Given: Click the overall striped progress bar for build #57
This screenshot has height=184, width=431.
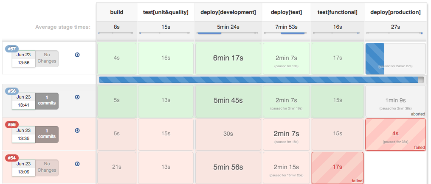Looking at the screenshot, I should [x=262, y=80].
